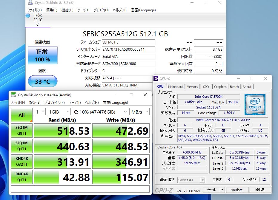Open 編集(E) menu in CrystalDiskInfo
Screen dimensions: 278x200
point(52,10)
